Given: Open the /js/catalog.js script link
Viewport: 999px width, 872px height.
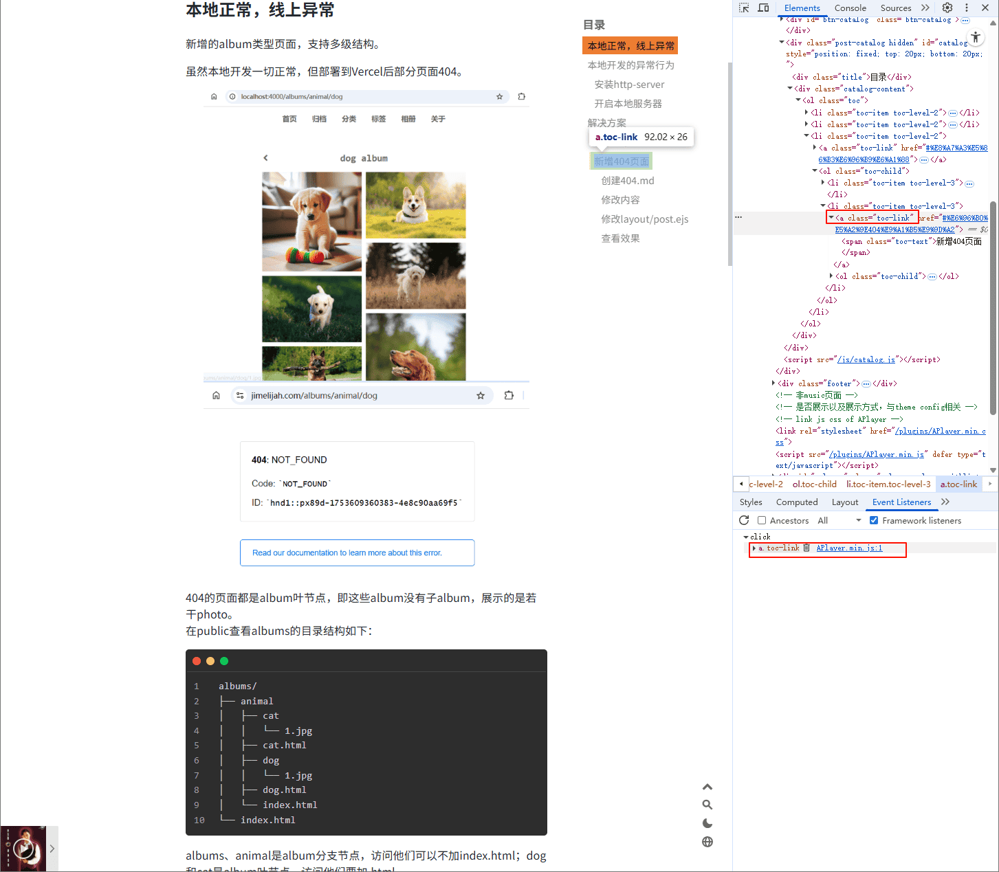Looking at the screenshot, I should click(866, 359).
